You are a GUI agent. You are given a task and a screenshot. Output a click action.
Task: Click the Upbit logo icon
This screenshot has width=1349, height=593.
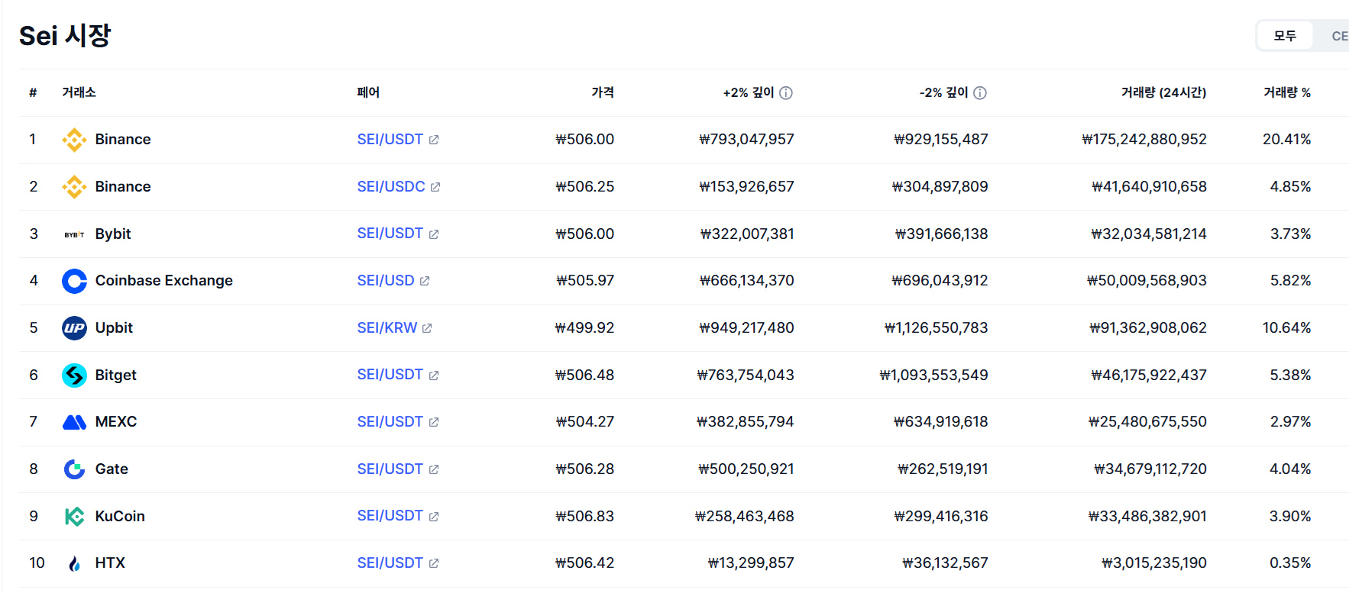tap(74, 328)
